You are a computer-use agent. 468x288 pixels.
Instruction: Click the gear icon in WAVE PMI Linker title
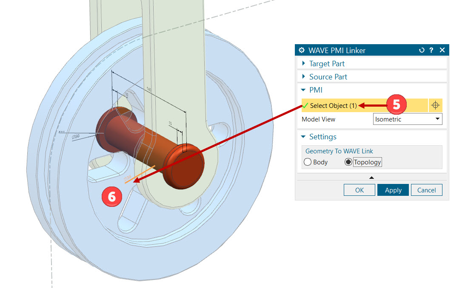coord(302,50)
